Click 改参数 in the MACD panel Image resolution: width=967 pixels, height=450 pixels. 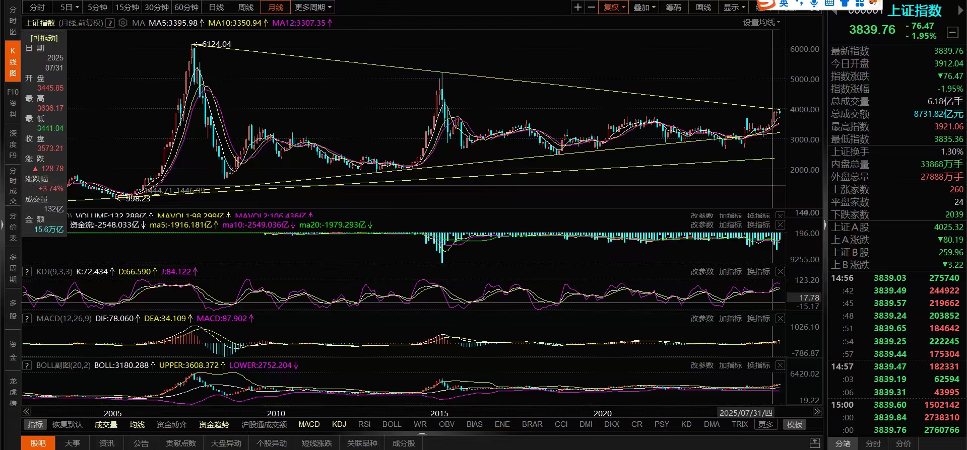point(702,319)
